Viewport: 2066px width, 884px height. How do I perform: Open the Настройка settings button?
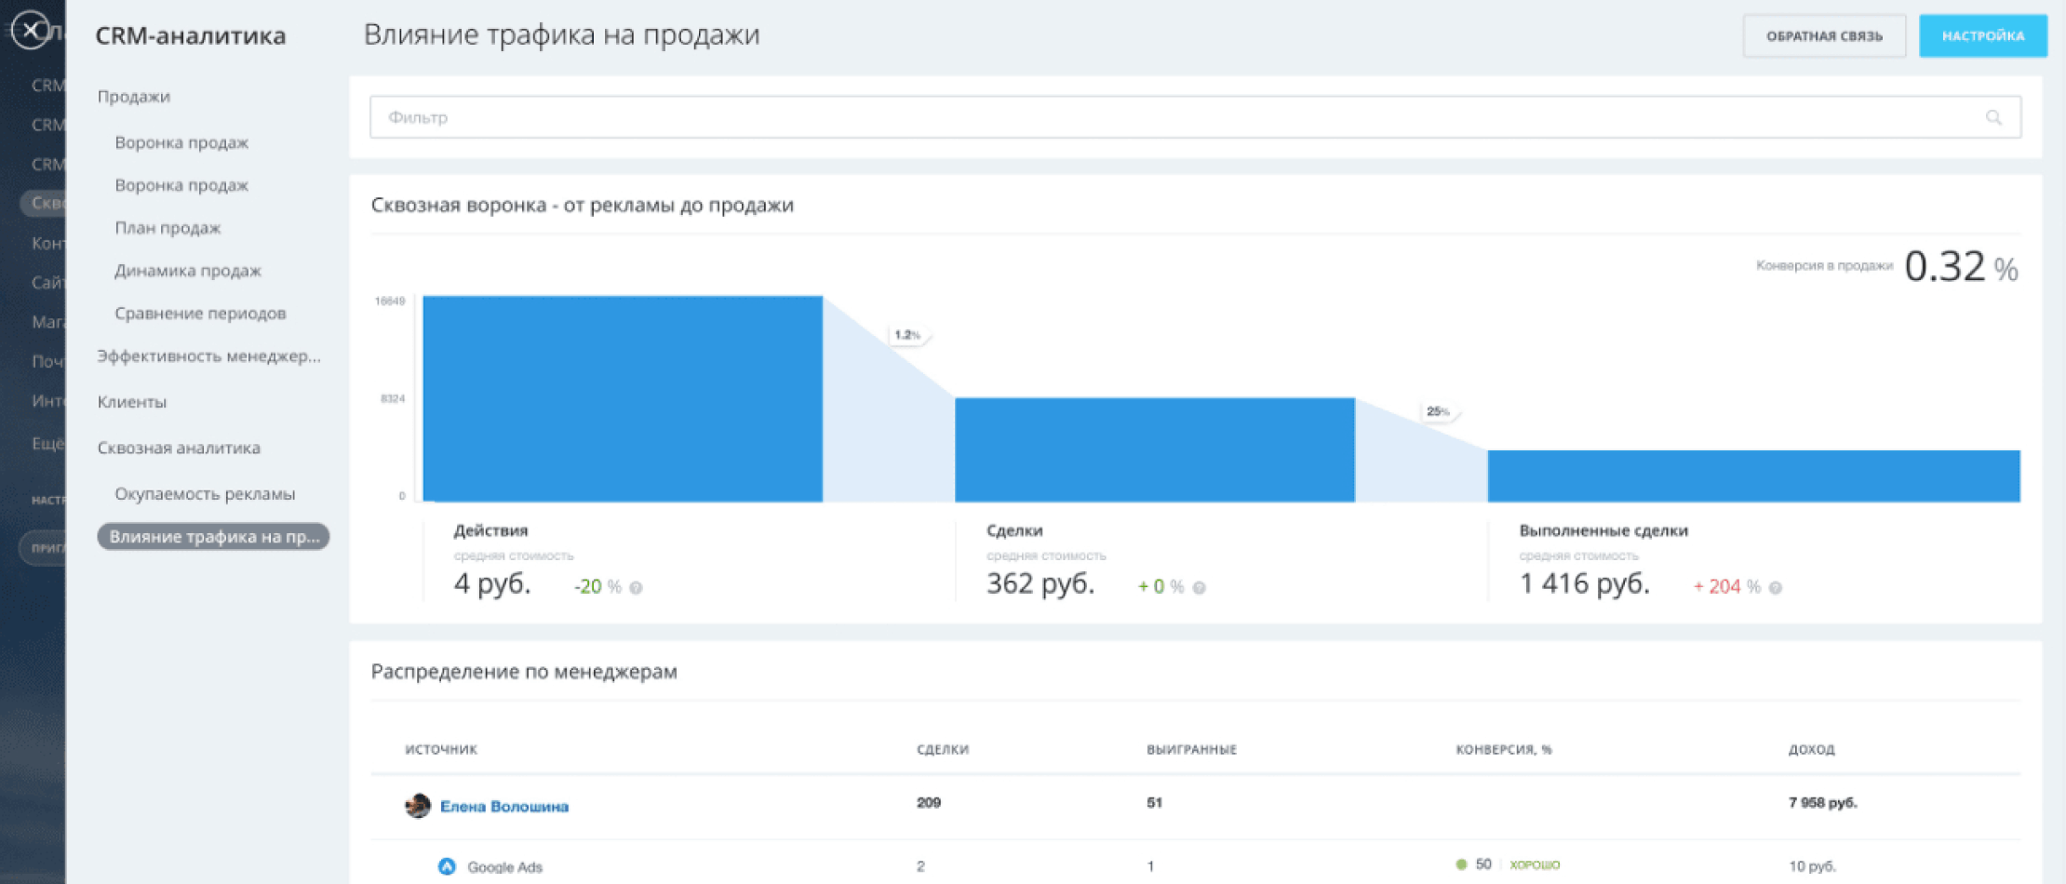point(1982,36)
